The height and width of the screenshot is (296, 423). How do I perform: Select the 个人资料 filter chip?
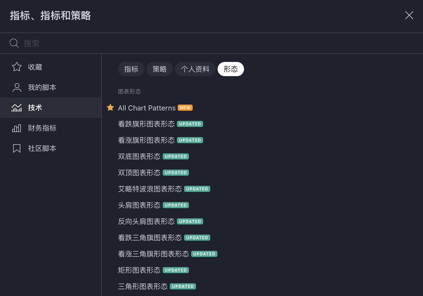pos(195,69)
